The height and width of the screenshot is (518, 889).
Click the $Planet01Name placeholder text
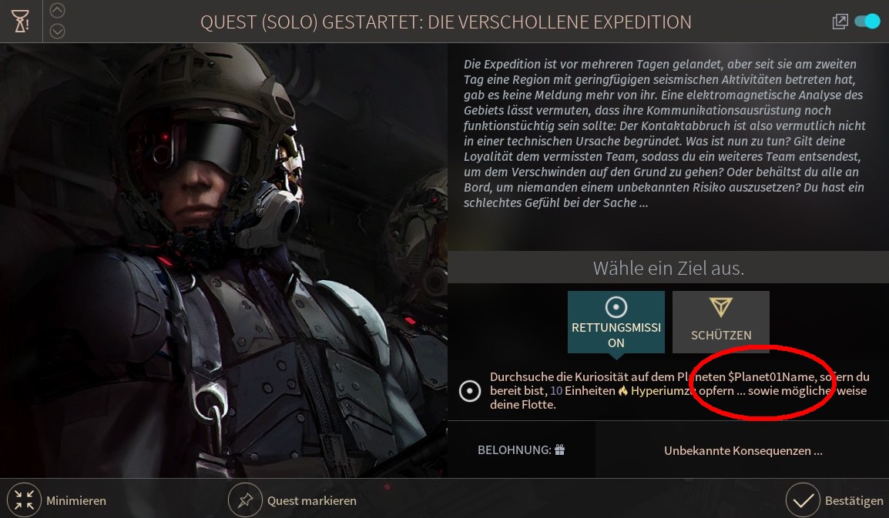(x=771, y=376)
